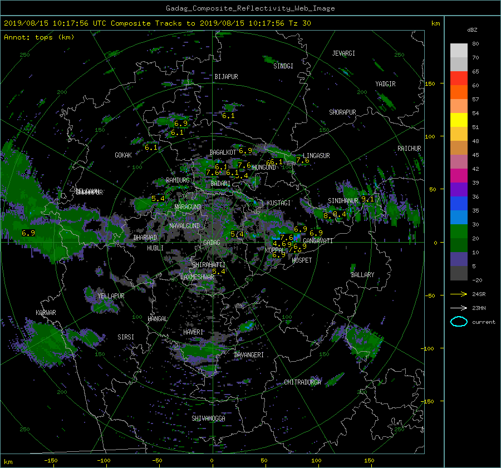Click the SINDGI city label
Viewport: 501px width, 468px height.
[283, 66]
